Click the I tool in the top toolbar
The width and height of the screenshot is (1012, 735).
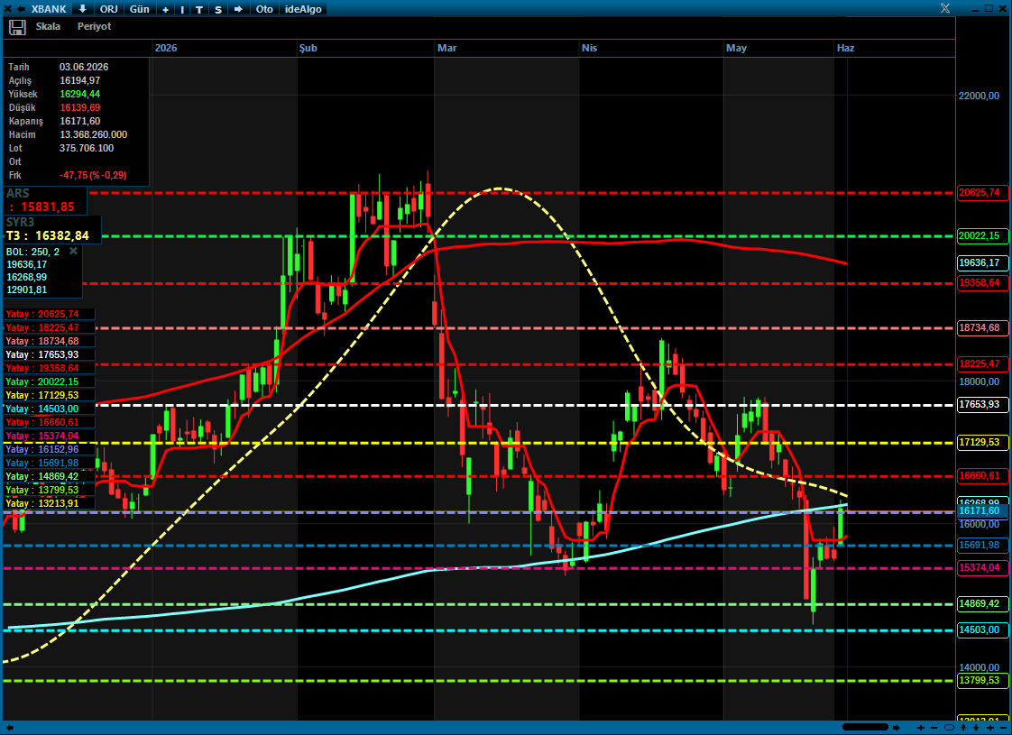pyautogui.click(x=182, y=9)
